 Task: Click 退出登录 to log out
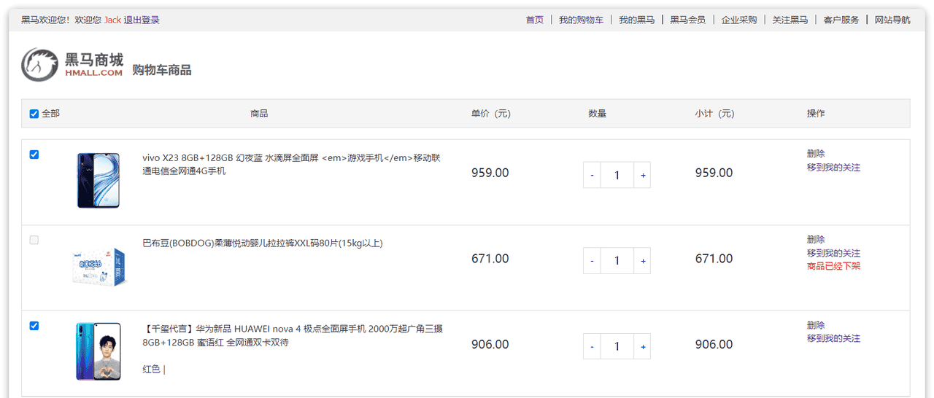(142, 20)
